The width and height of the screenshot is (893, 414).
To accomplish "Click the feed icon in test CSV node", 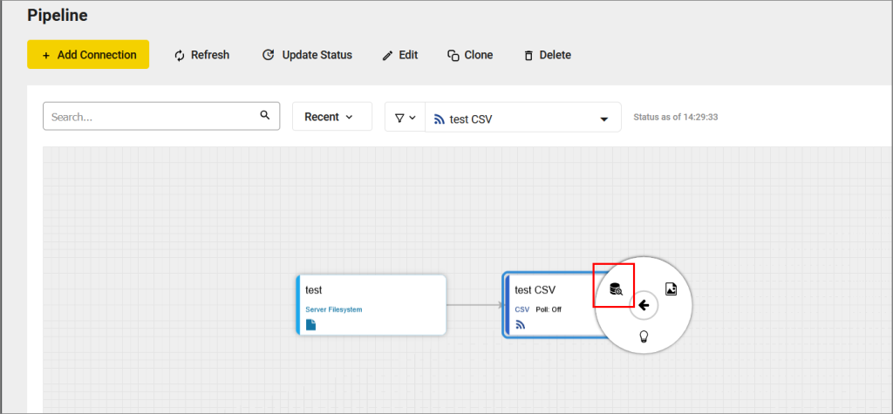I will 521,325.
